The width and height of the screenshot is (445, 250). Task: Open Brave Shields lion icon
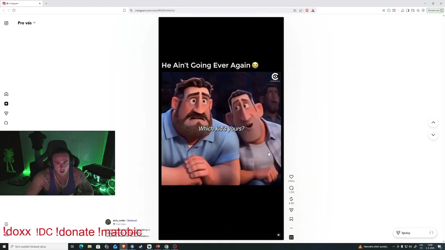[x=307, y=10]
